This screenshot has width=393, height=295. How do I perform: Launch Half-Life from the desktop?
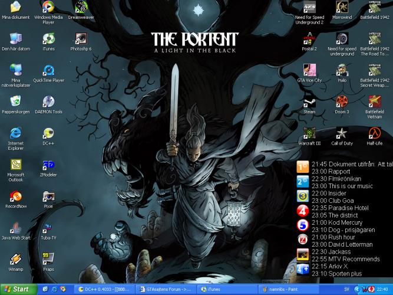click(375, 133)
